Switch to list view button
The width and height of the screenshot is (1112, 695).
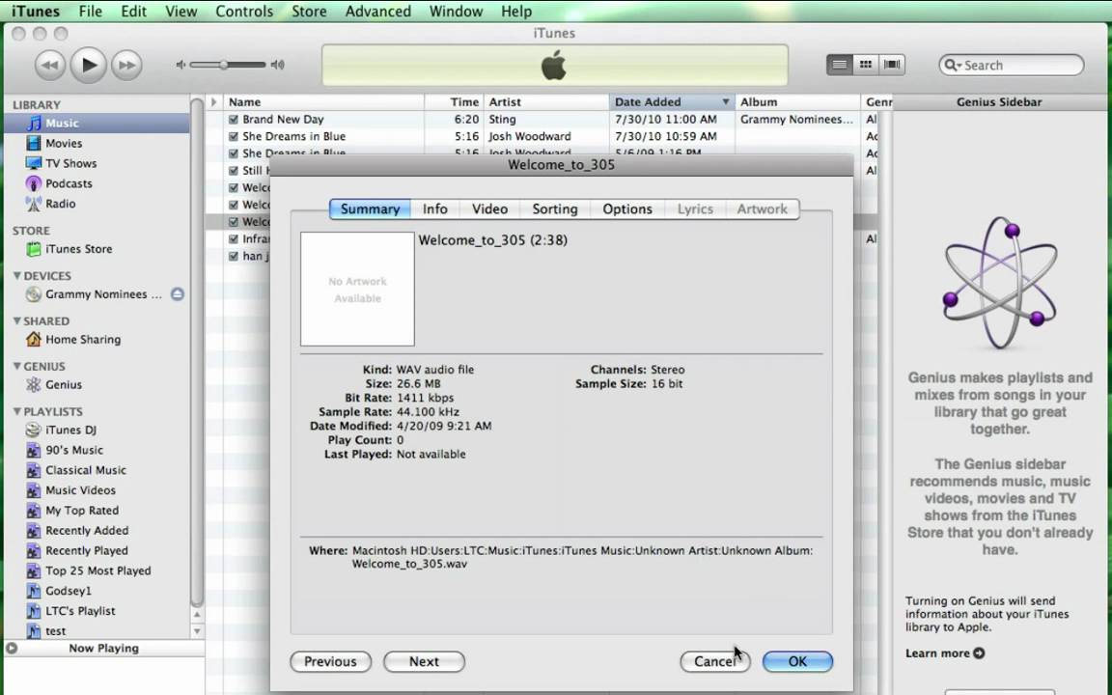(x=839, y=65)
